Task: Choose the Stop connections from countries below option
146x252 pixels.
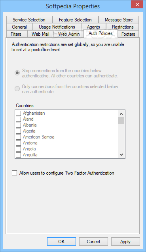Action: tap(17, 73)
